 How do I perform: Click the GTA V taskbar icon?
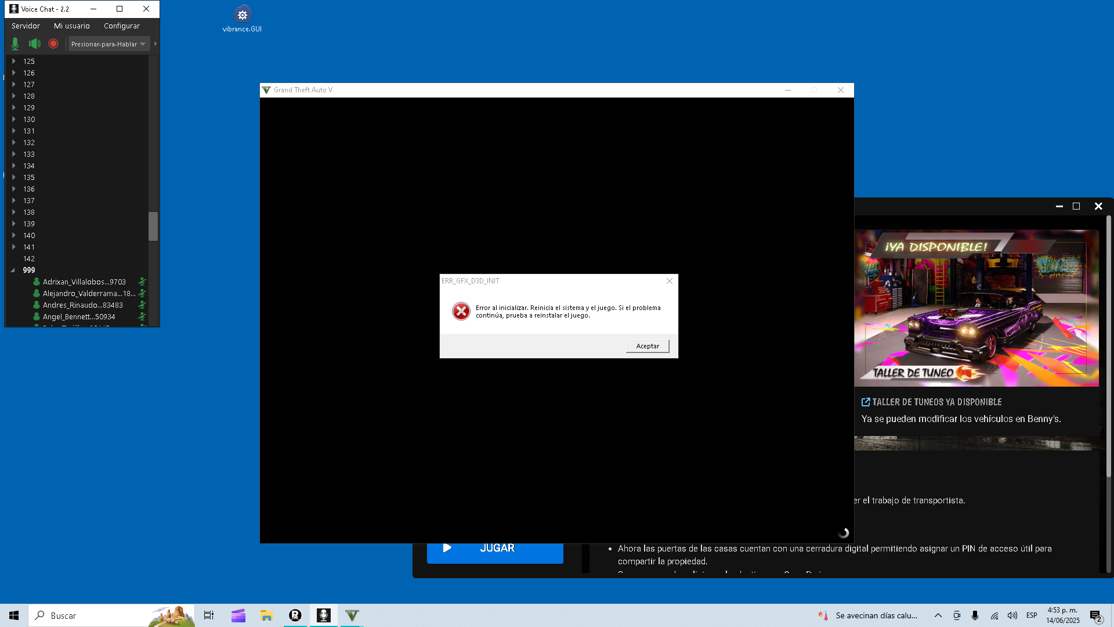[x=352, y=615]
